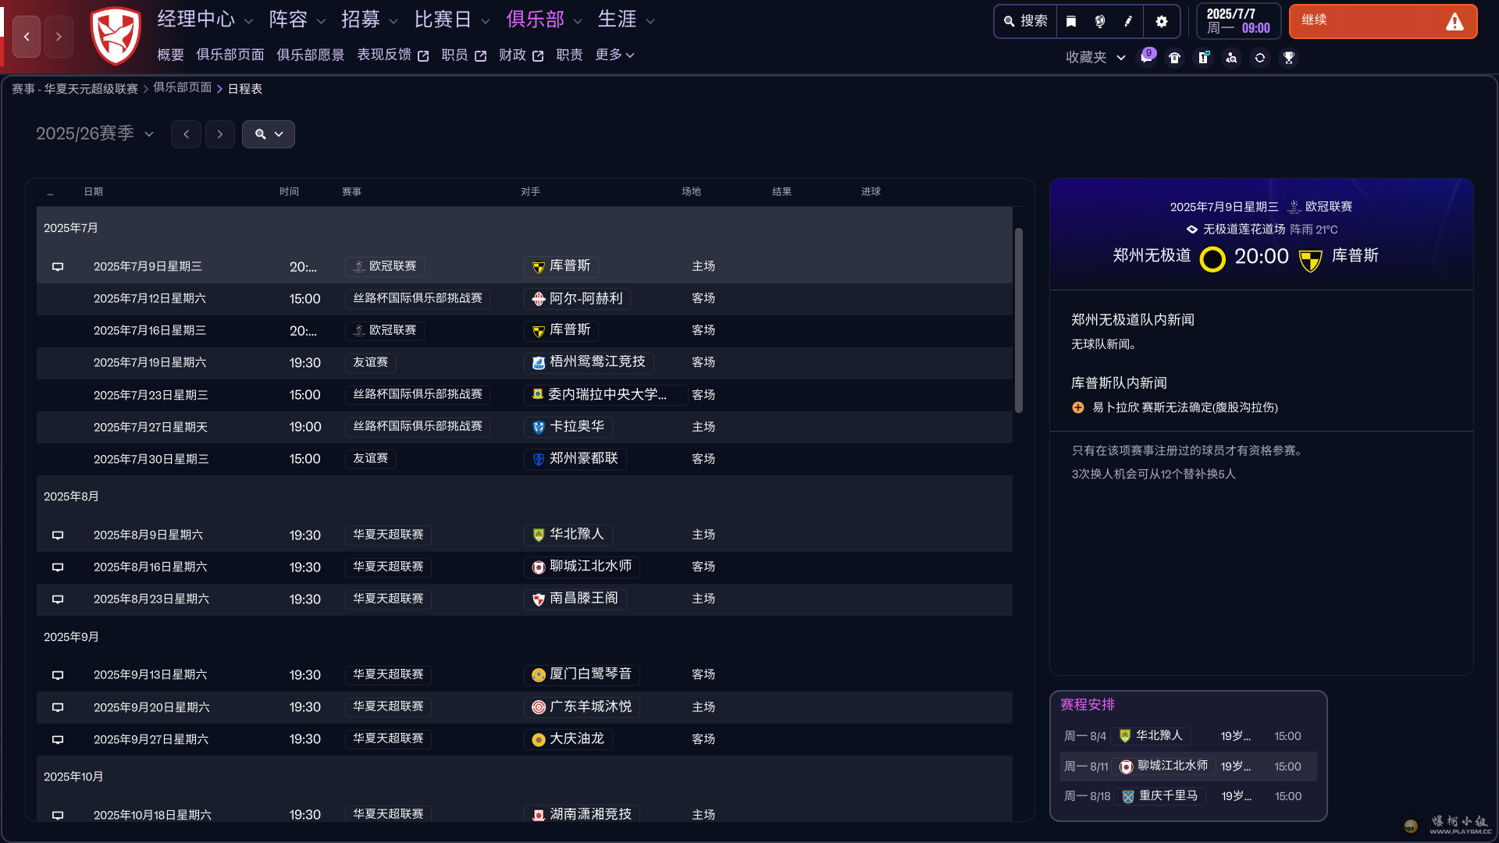The width and height of the screenshot is (1499, 843).
Task: Click the club crest logo at top left
Action: click(116, 36)
